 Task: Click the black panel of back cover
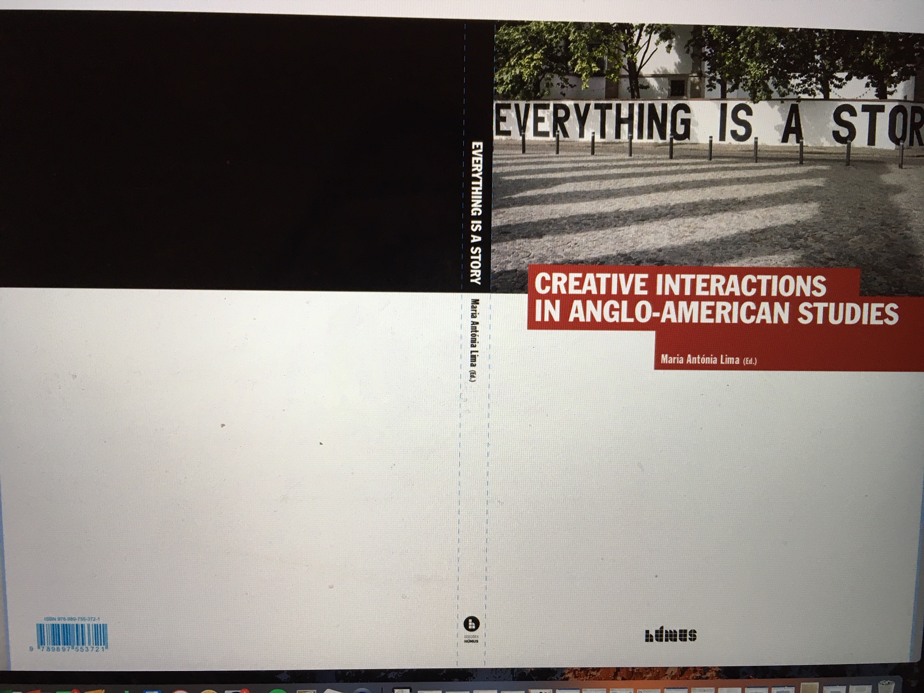point(229,151)
